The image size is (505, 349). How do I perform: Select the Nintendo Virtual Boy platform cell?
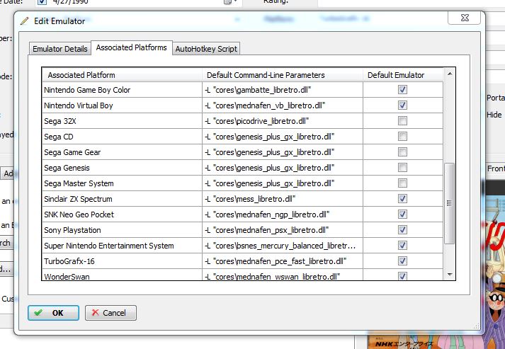click(122, 105)
